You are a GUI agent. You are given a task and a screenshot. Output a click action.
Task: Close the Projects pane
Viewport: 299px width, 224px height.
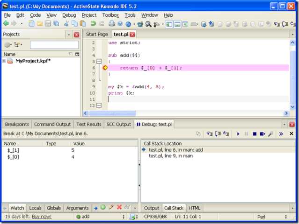[x=76, y=35]
